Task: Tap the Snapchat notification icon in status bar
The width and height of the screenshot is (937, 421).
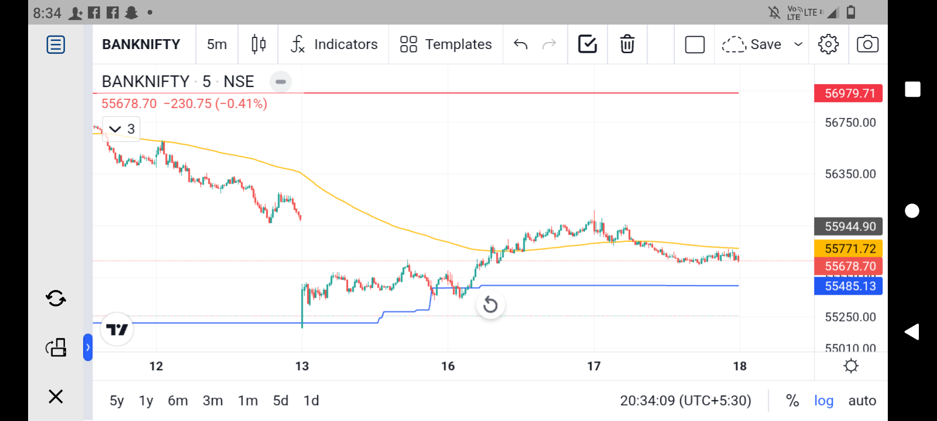Action: click(131, 12)
